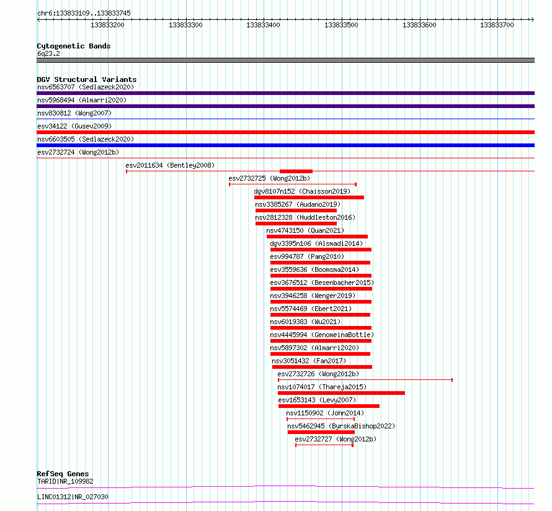Click ruler position 133833300

(185, 25)
